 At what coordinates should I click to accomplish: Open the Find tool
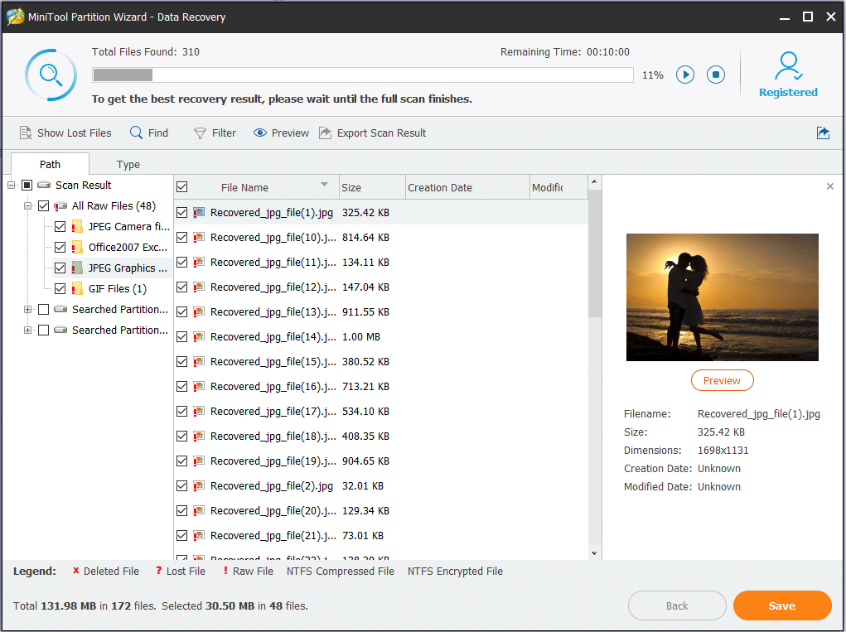pos(149,133)
